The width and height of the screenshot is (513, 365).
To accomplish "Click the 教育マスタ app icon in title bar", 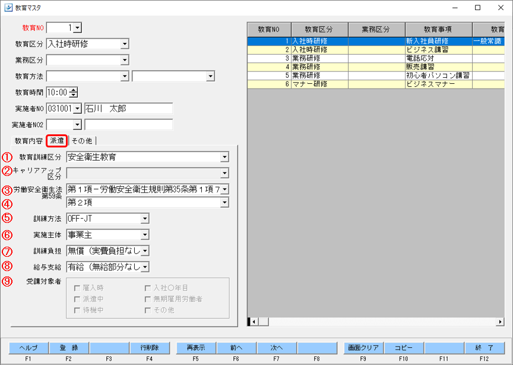I will tap(8, 8).
